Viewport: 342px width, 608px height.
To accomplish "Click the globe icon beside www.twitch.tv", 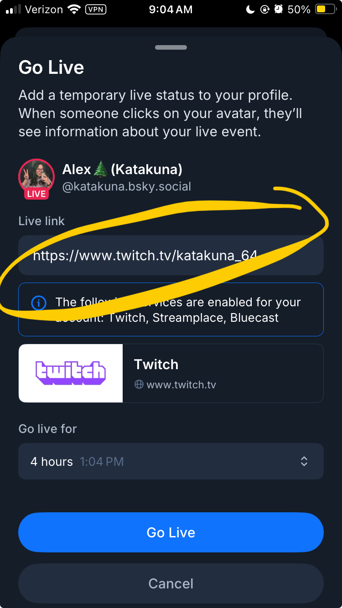I will point(139,385).
